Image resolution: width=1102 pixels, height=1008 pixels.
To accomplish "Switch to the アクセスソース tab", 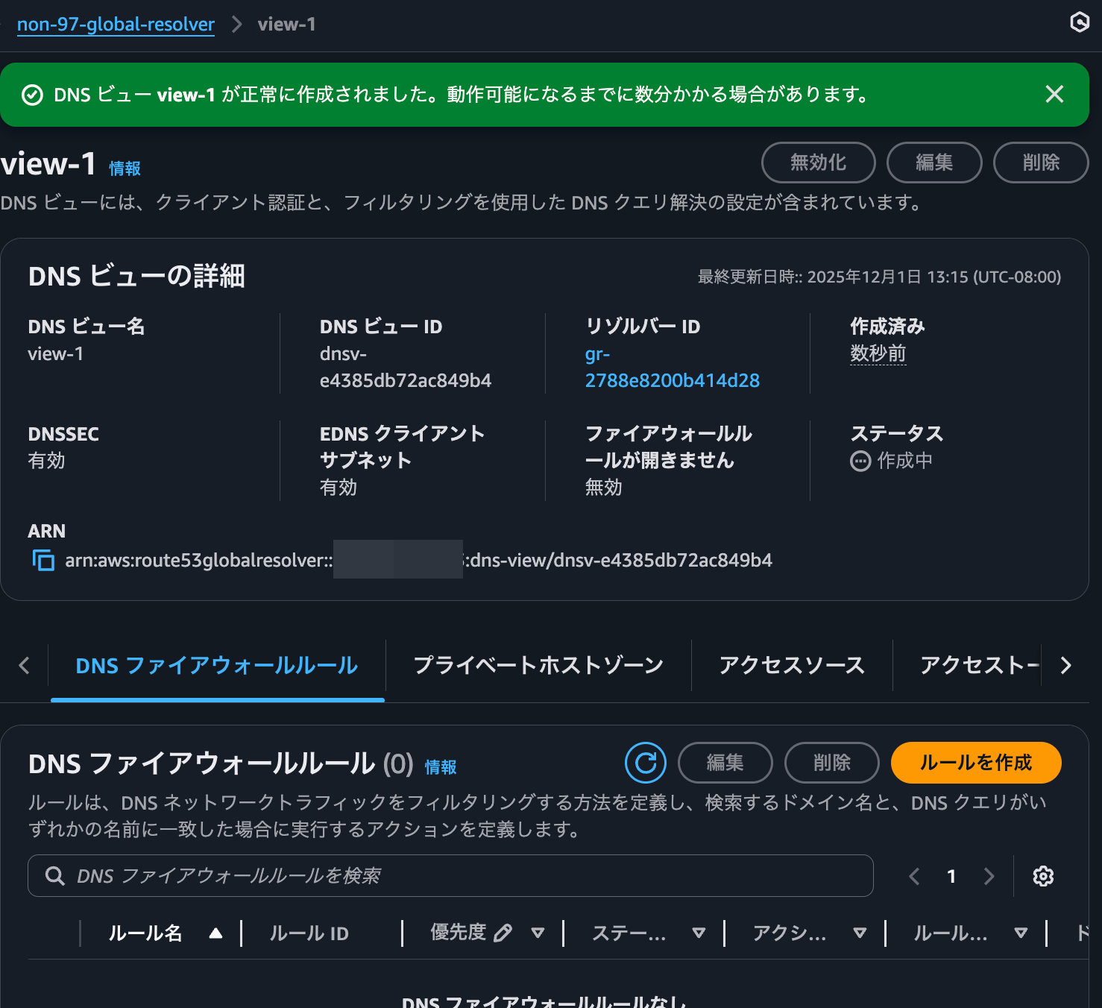I will click(792, 666).
